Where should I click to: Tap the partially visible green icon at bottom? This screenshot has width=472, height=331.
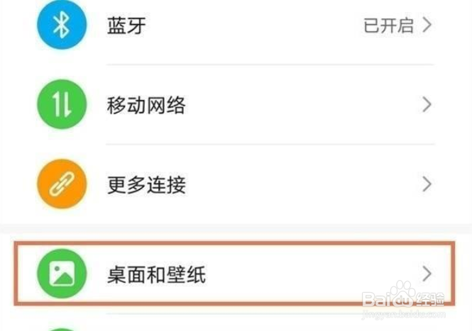pyautogui.click(x=62, y=327)
